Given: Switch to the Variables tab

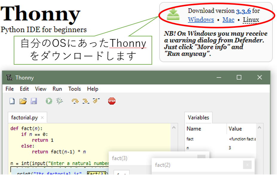Looking at the screenshot, I should pyautogui.click(x=198, y=117).
